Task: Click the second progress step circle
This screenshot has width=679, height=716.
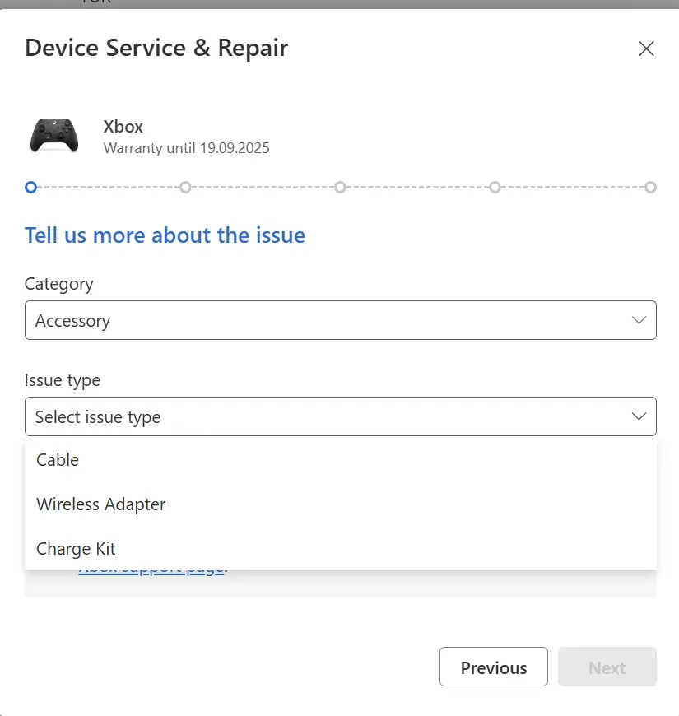Action: click(185, 187)
